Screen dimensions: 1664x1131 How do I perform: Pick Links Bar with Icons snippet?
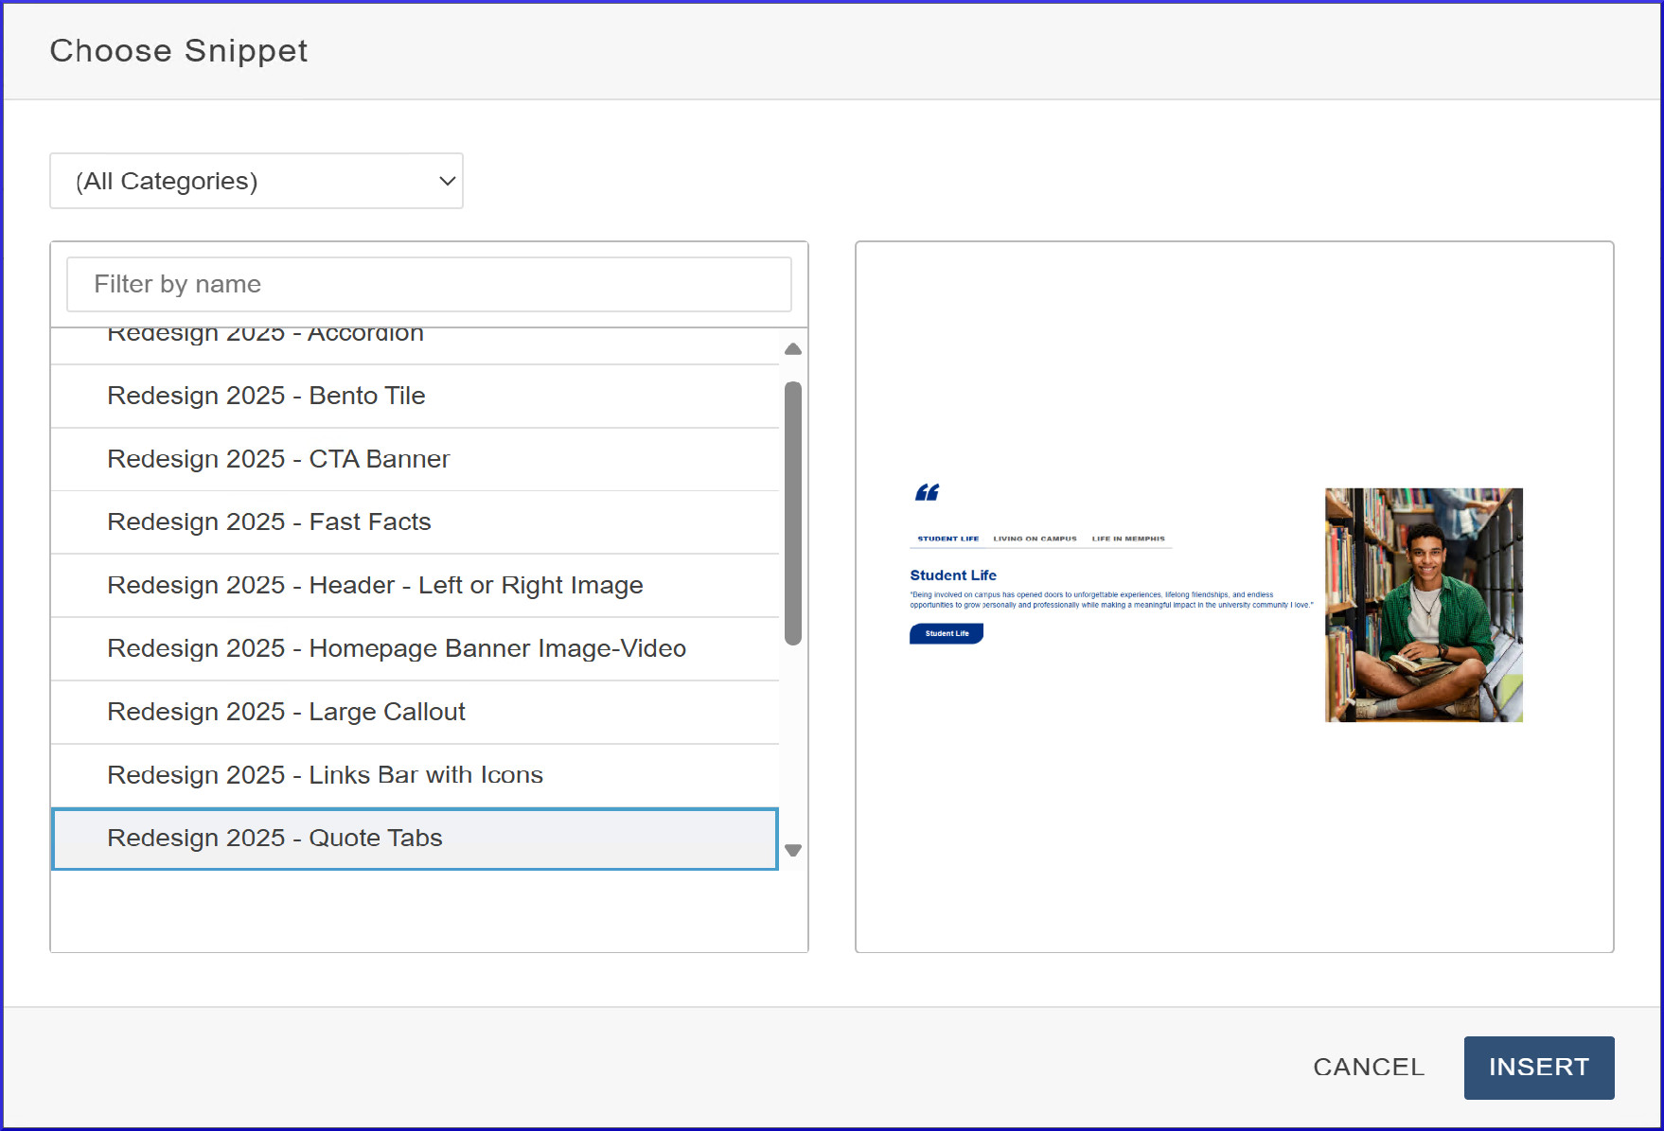click(325, 775)
